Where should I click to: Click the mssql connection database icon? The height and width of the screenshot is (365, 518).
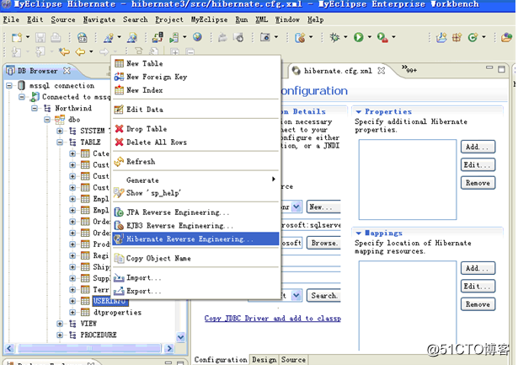21,86
